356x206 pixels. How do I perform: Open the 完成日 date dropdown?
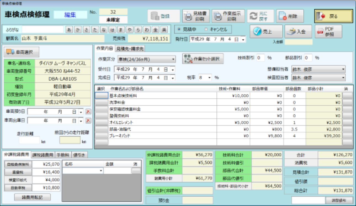(x=172, y=78)
